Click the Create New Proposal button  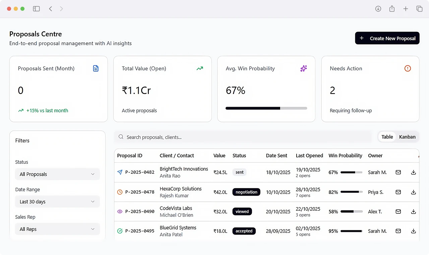pyautogui.click(x=387, y=38)
